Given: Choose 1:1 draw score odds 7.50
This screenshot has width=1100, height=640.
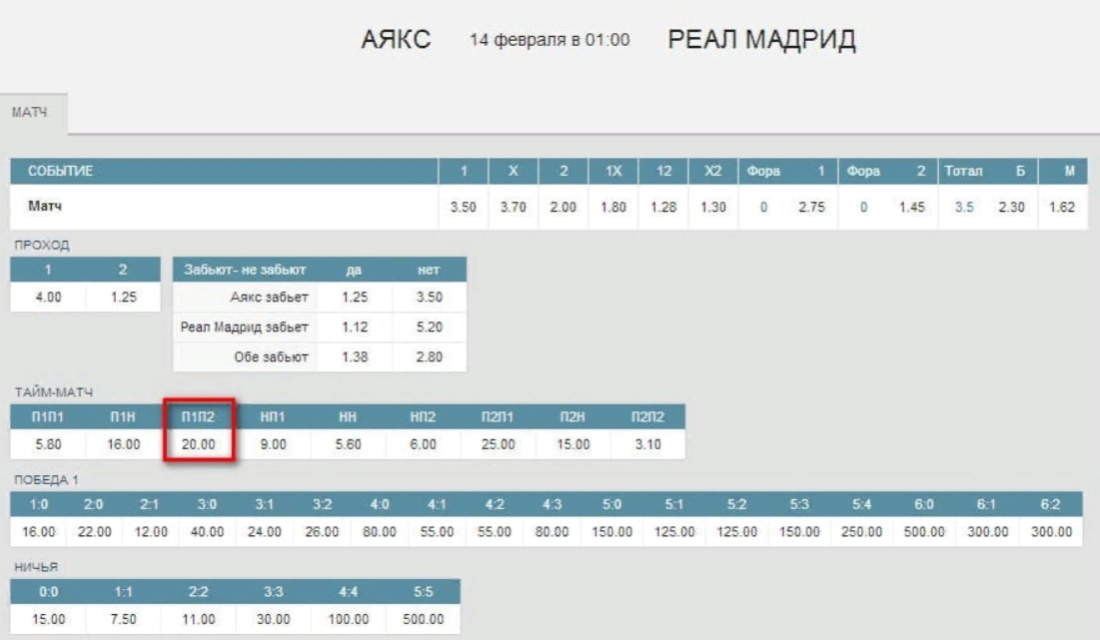Looking at the screenshot, I should pos(124,620).
